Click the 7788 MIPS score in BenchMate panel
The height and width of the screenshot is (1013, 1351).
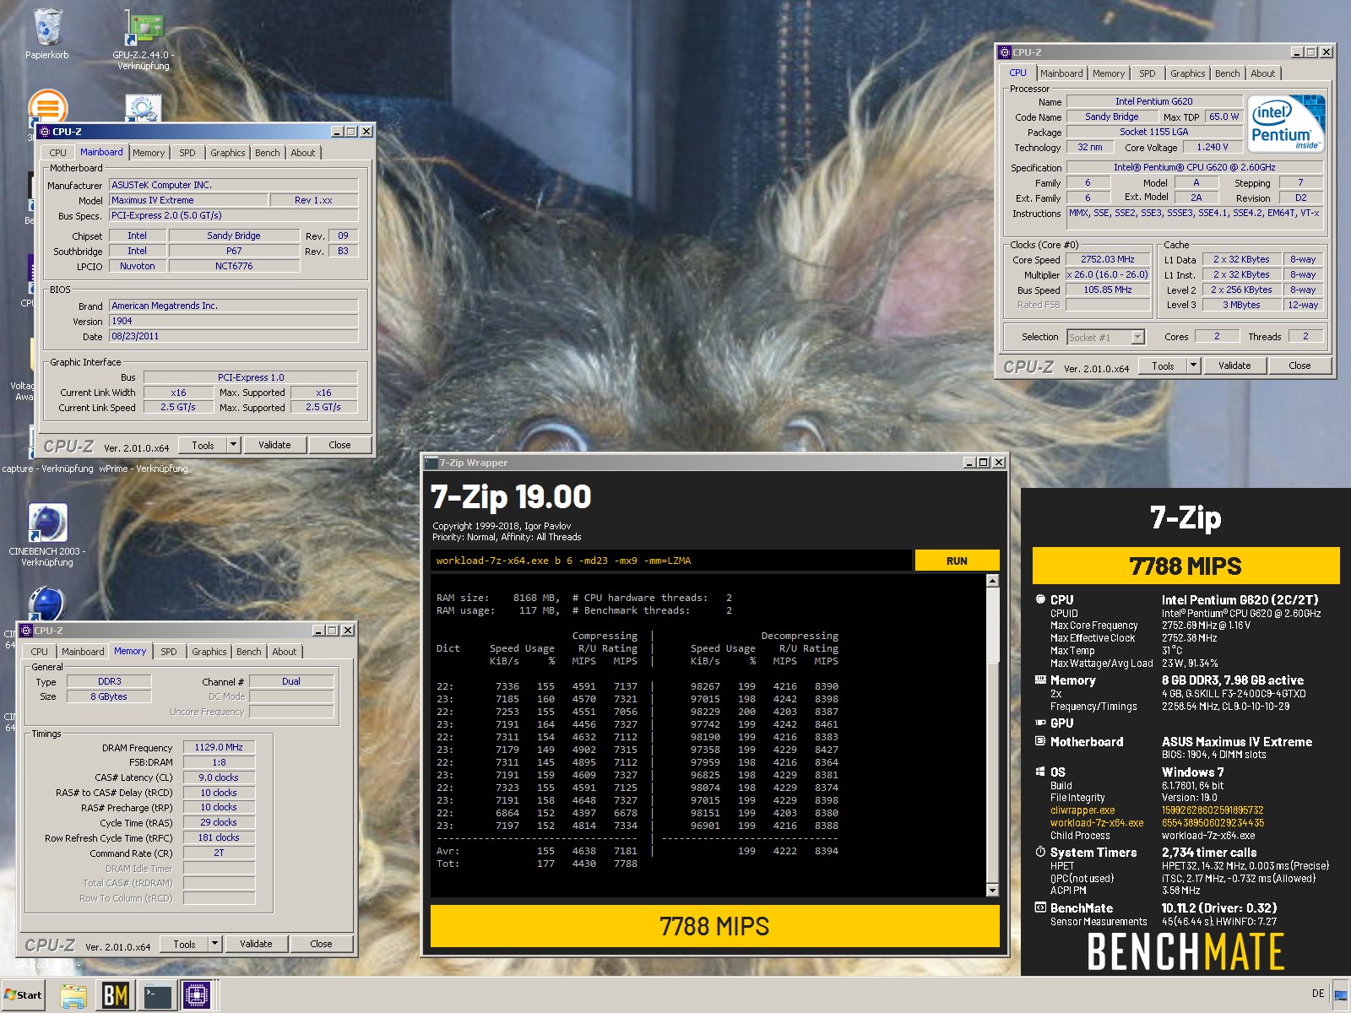point(1186,566)
